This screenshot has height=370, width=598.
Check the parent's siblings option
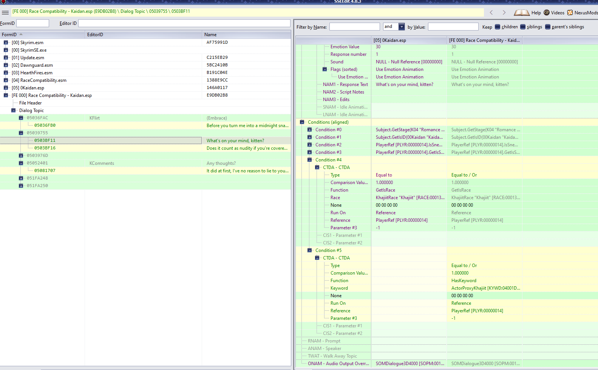tap(548, 27)
